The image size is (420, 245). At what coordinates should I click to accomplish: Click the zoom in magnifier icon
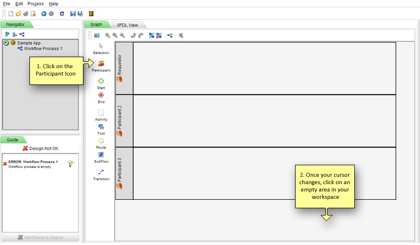[108, 35]
